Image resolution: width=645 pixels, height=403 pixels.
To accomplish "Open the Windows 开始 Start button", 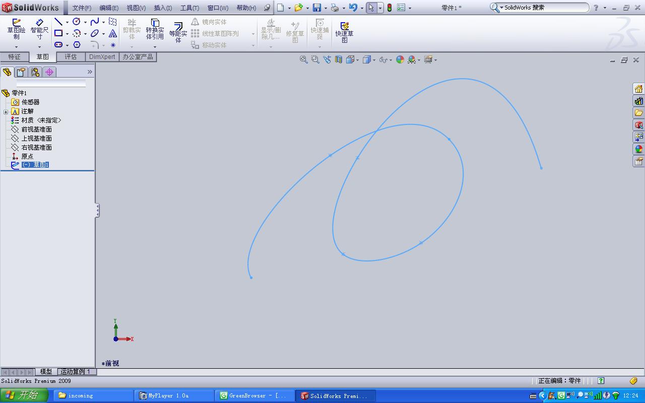I will pos(24,395).
